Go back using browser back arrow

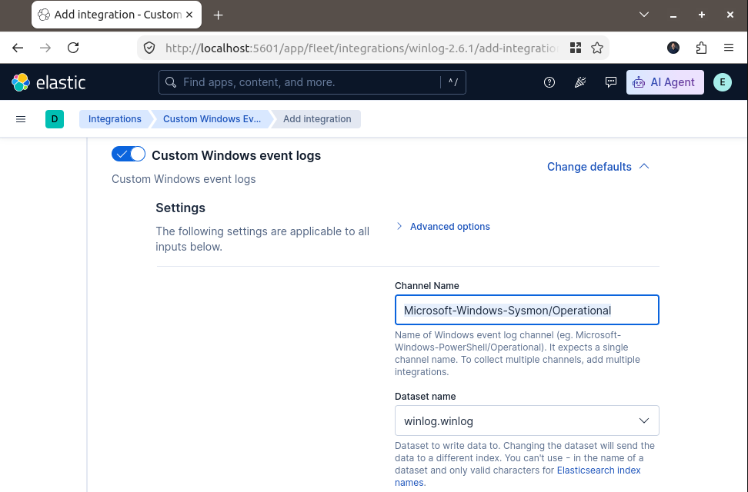pyautogui.click(x=18, y=48)
